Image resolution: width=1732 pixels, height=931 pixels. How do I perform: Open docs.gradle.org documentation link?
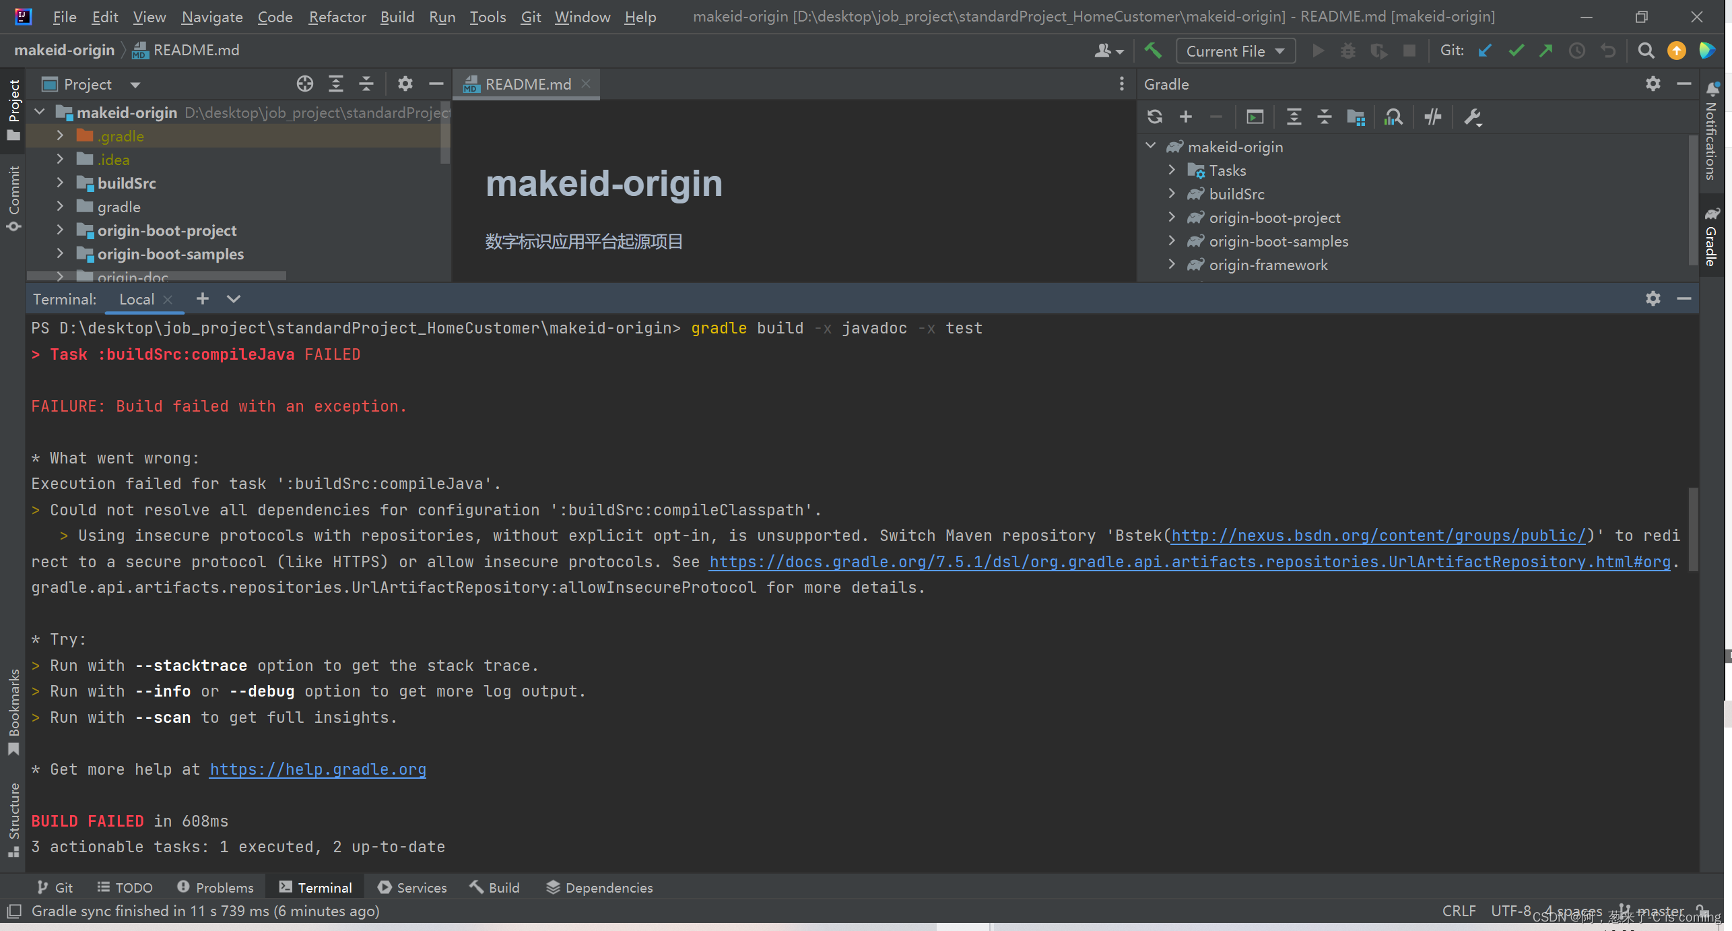(1190, 562)
